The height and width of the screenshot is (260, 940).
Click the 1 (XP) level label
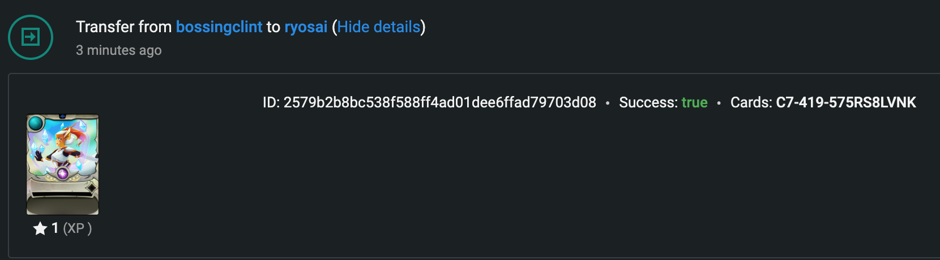pos(71,228)
